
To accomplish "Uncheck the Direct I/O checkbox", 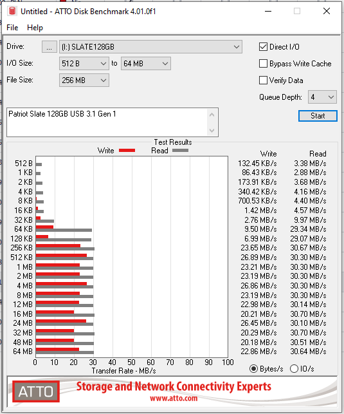I will click(263, 47).
